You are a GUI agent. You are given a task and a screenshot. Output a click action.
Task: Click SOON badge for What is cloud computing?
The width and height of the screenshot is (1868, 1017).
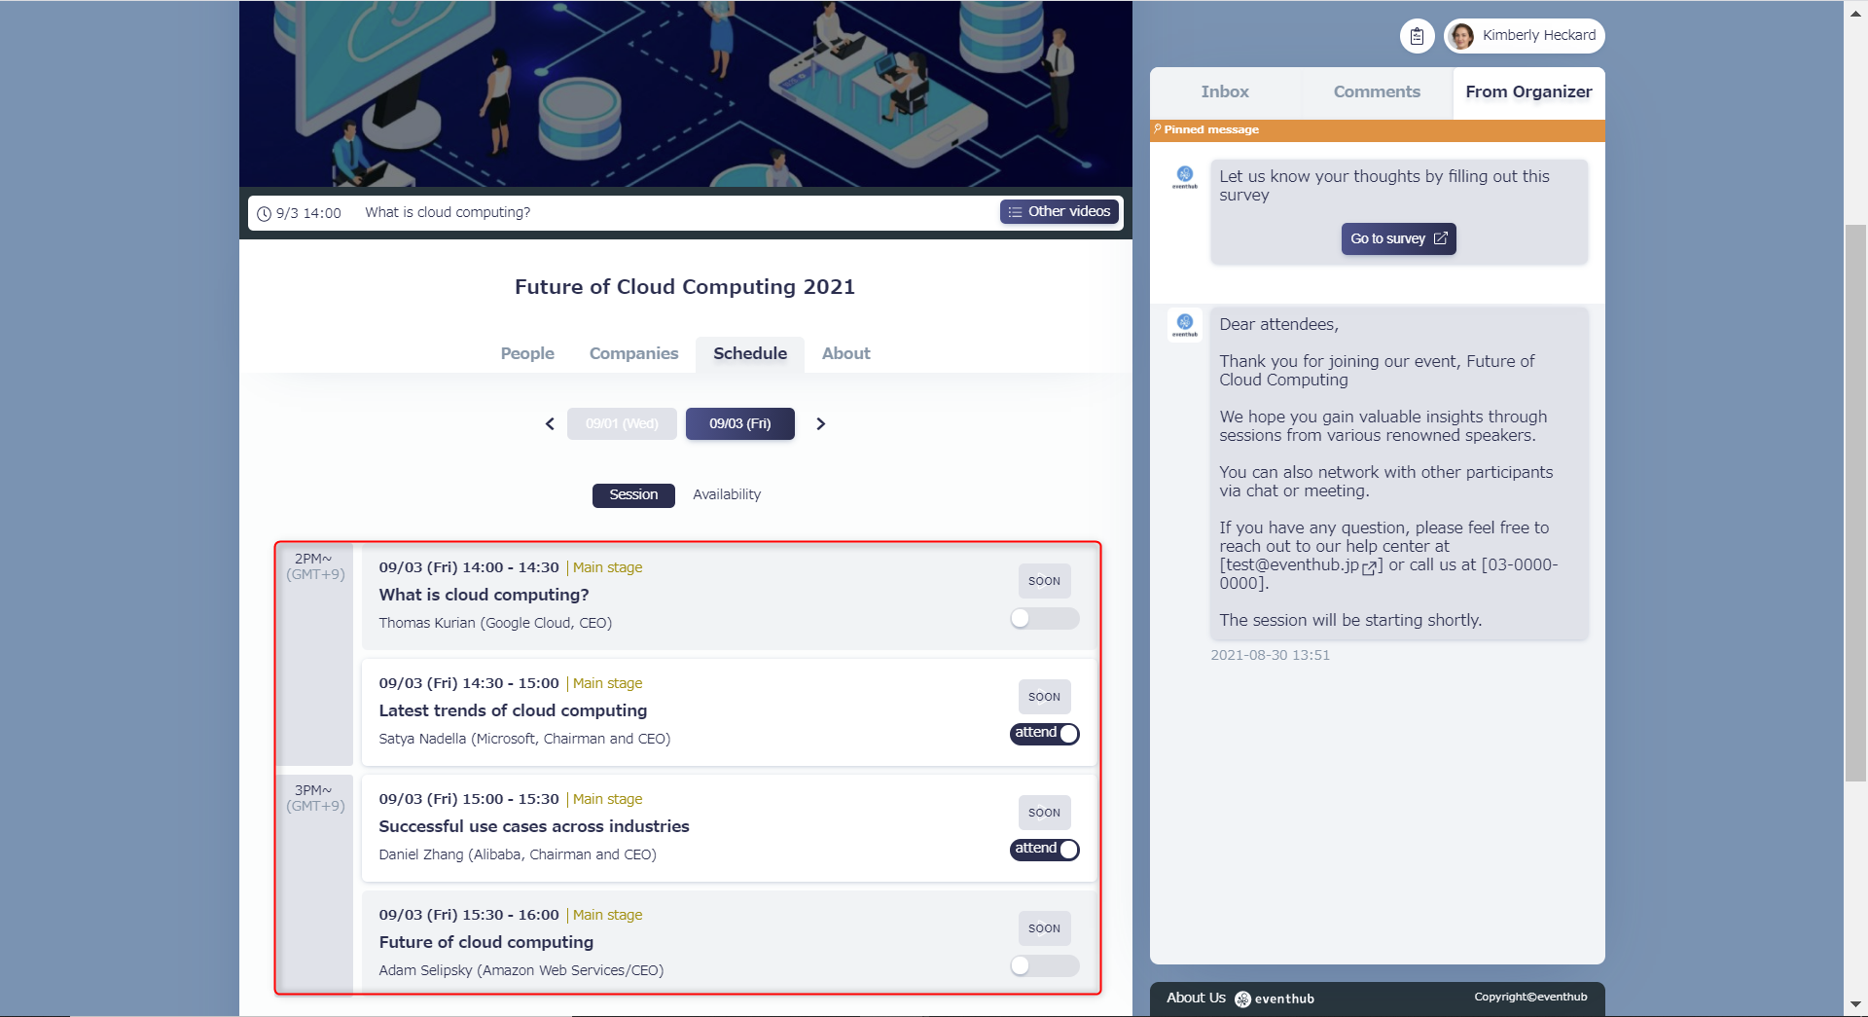coord(1045,582)
